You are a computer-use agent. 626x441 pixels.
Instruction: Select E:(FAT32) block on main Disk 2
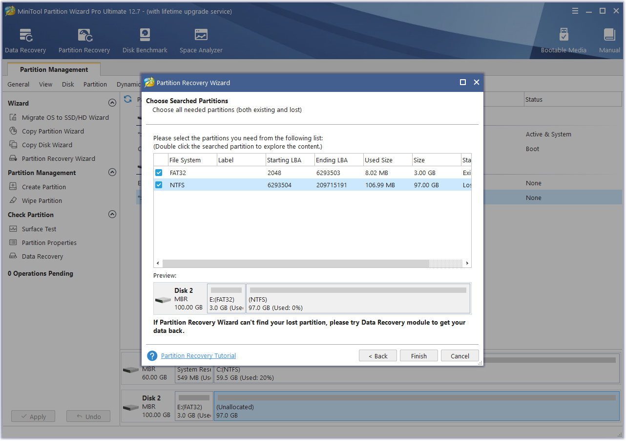[x=194, y=406]
